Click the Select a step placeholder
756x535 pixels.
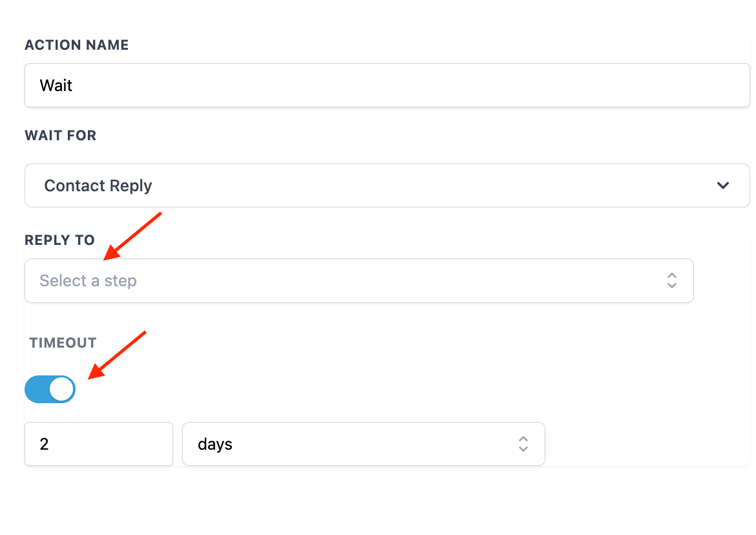88,281
